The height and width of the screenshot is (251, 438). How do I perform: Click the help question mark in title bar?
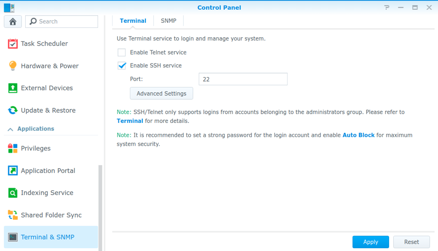coord(387,8)
